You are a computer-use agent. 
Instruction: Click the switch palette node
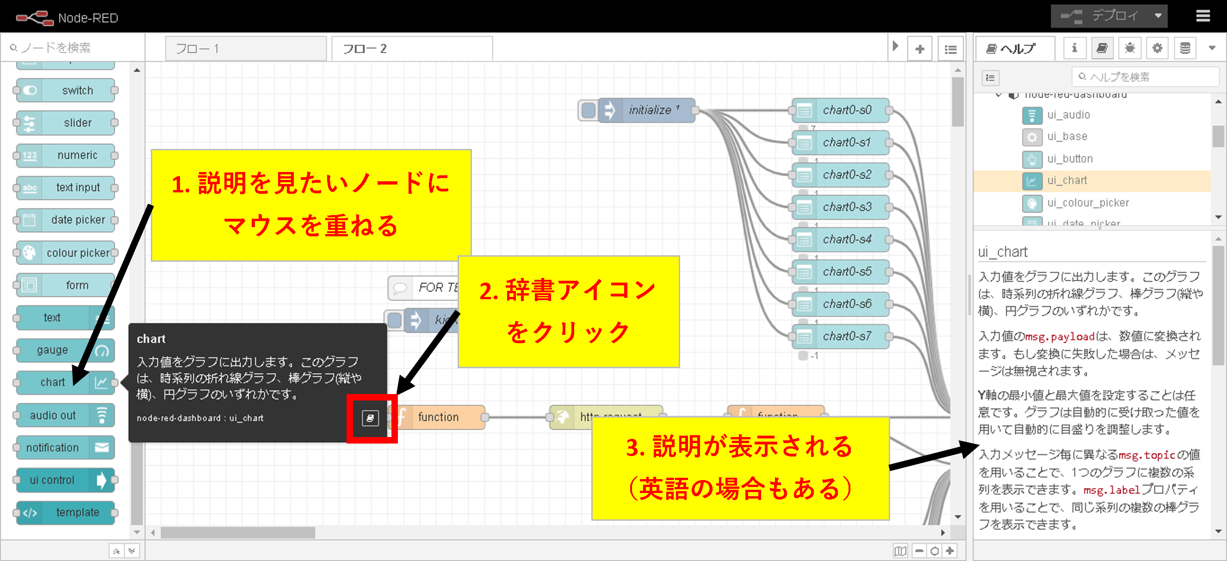(x=66, y=91)
